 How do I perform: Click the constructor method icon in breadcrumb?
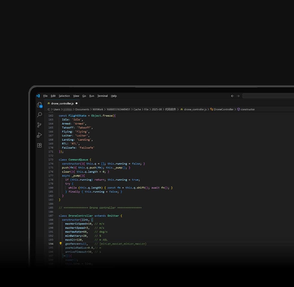[239, 109]
